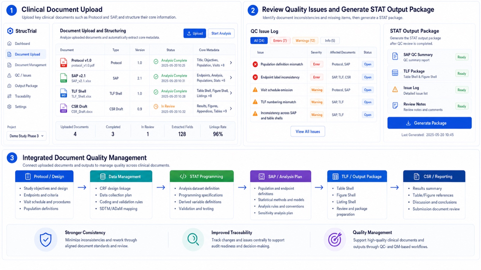Click the Upload button
Image resolution: width=481 pixels, height=270 pixels.
(195, 33)
